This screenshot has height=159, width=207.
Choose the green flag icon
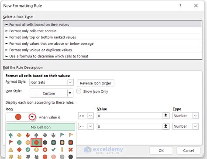coord(62,135)
